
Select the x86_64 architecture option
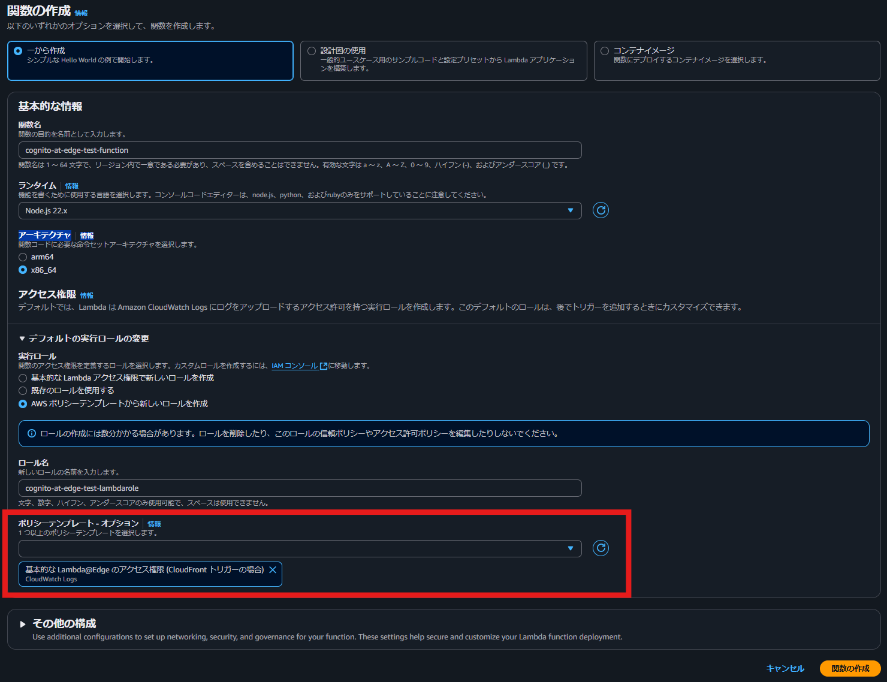tap(23, 270)
